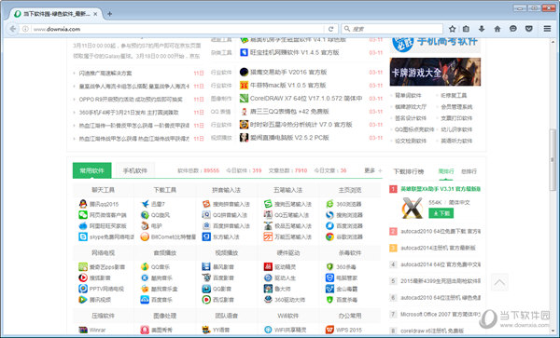Image resolution: width=560 pixels, height=338 pixels.
Task: Open the 聊天工具 category heading
Action: pos(103,190)
